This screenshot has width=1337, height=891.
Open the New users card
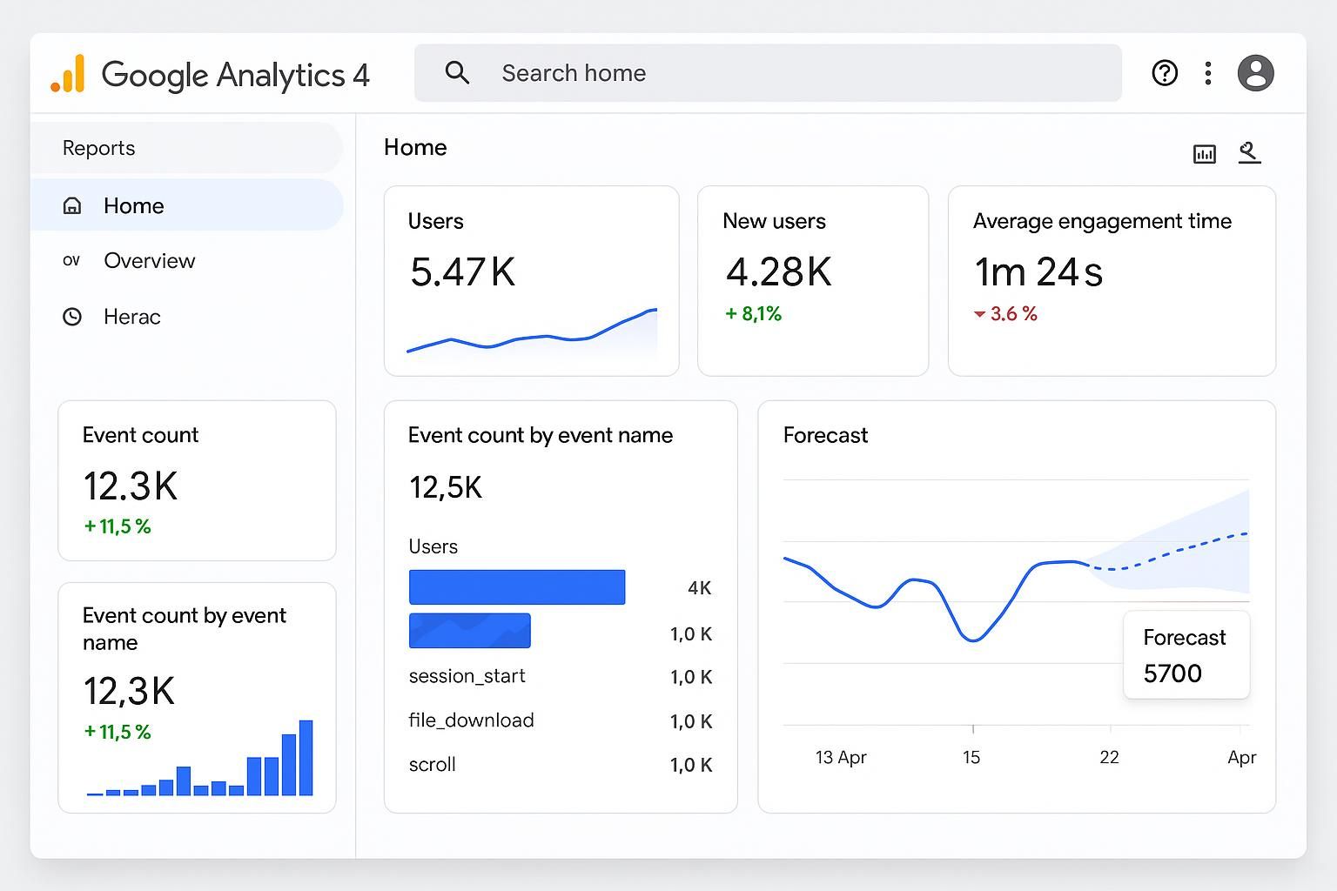coord(813,281)
